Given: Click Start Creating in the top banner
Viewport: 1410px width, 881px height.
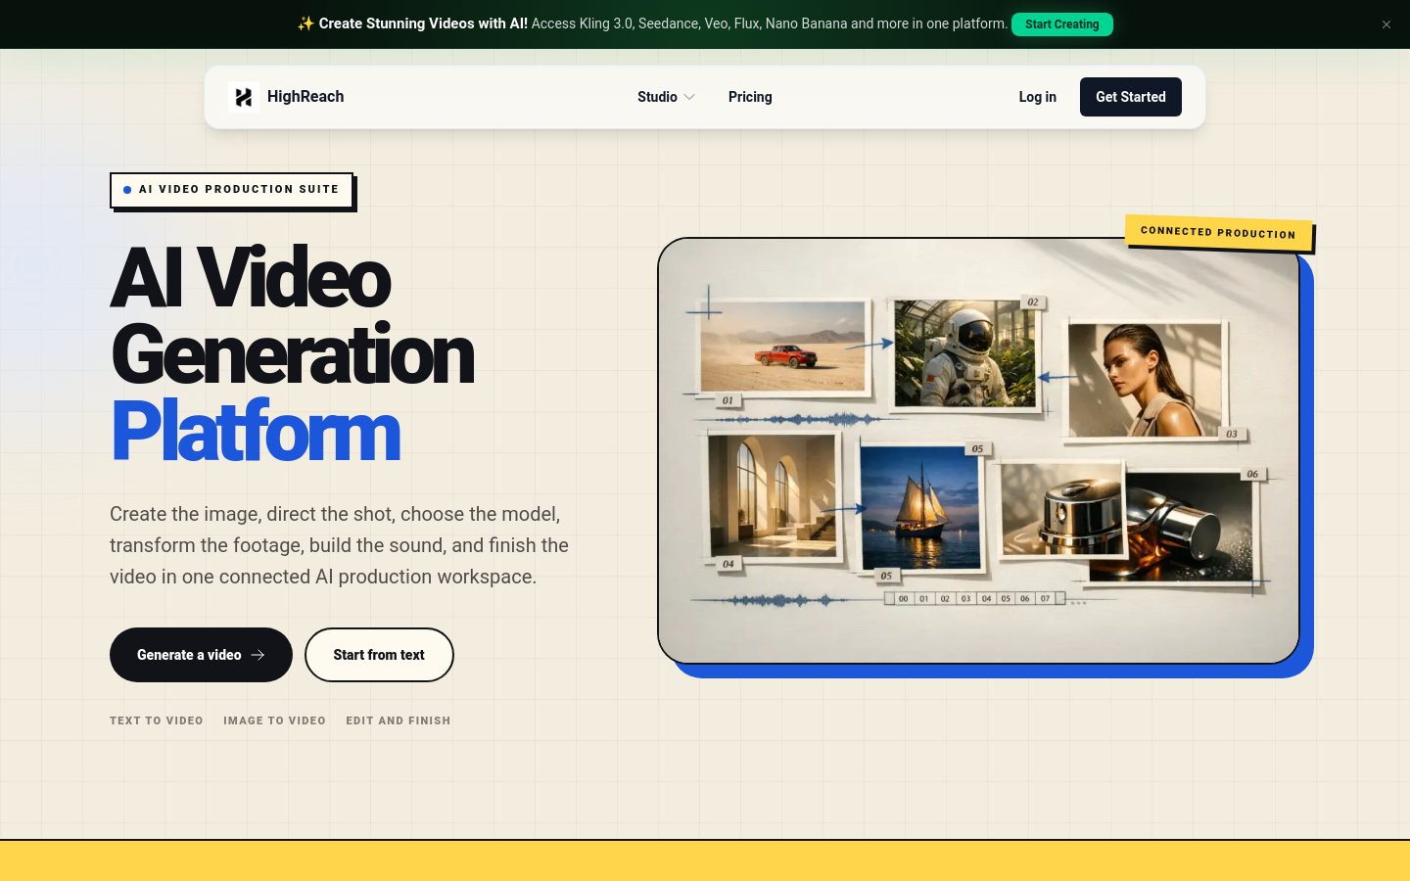Looking at the screenshot, I should [x=1062, y=24].
